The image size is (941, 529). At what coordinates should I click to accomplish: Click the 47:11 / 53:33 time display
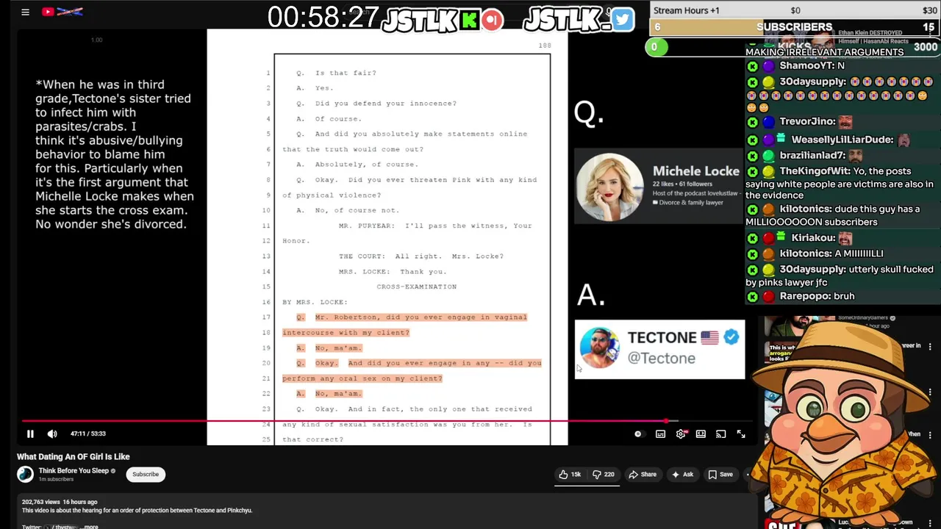point(88,434)
